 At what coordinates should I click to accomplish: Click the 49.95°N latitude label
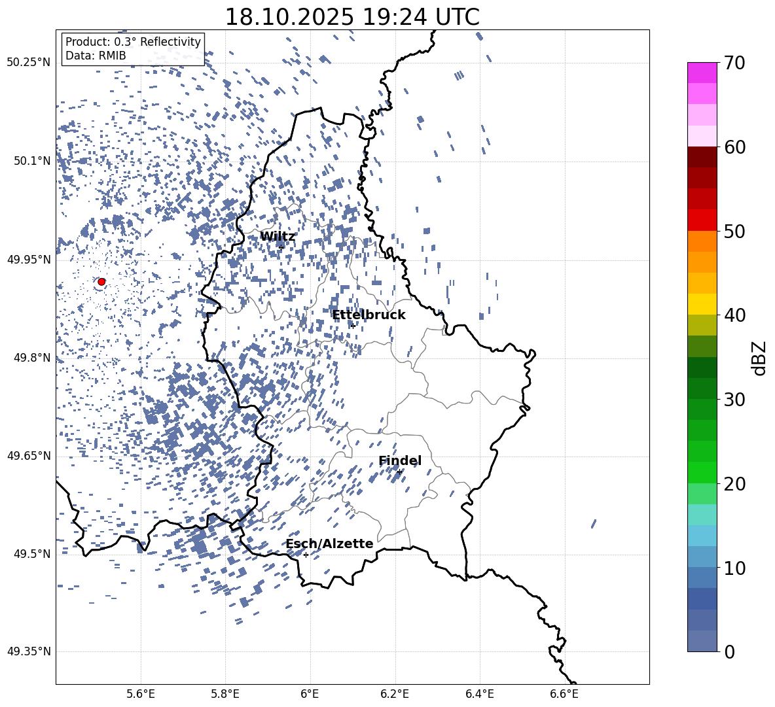coord(29,259)
